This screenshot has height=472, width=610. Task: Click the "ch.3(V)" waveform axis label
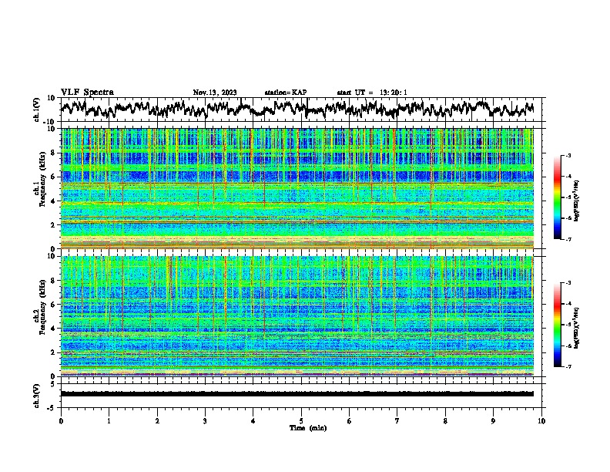pyautogui.click(x=37, y=396)
